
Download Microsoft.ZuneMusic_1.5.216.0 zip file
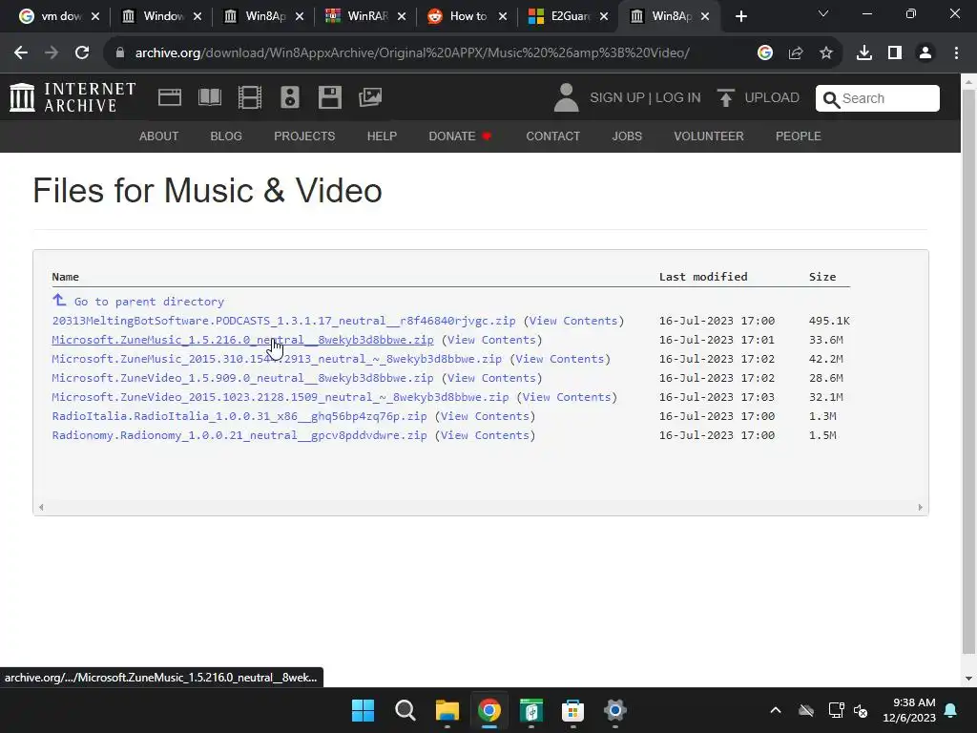tap(242, 341)
